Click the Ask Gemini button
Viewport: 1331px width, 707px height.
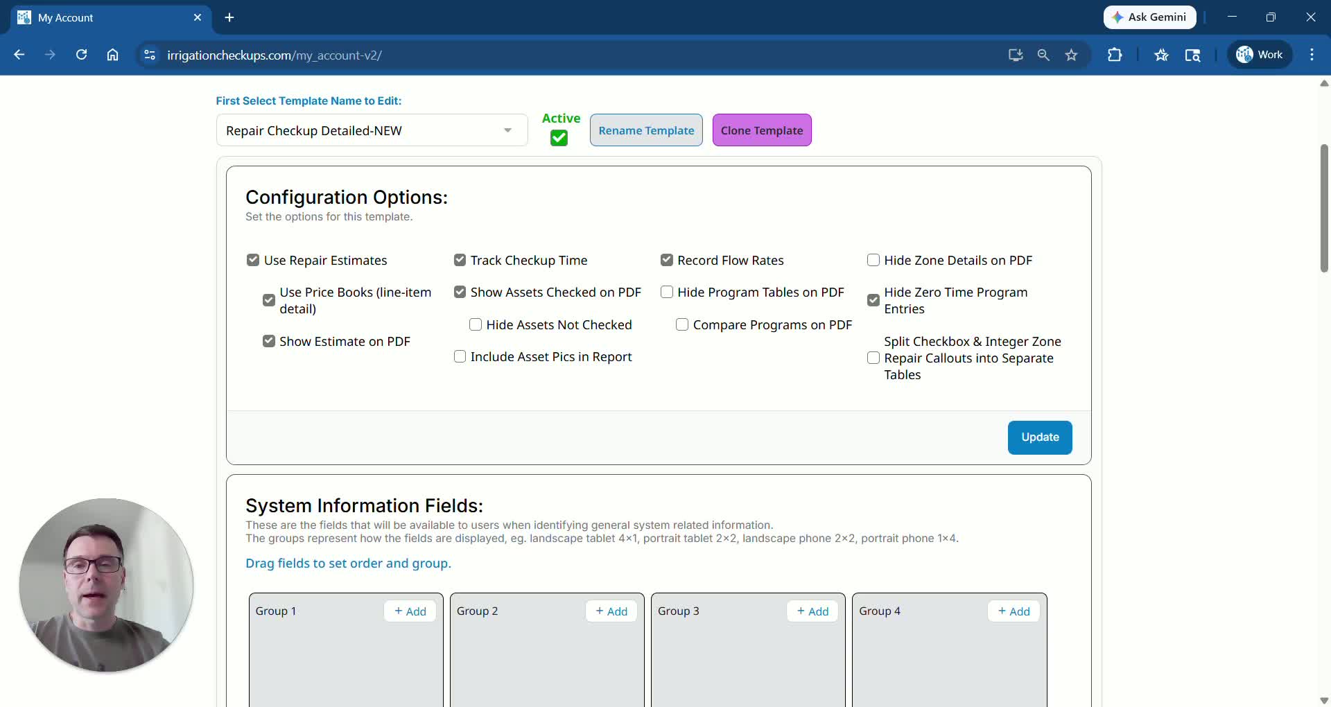[x=1149, y=17]
